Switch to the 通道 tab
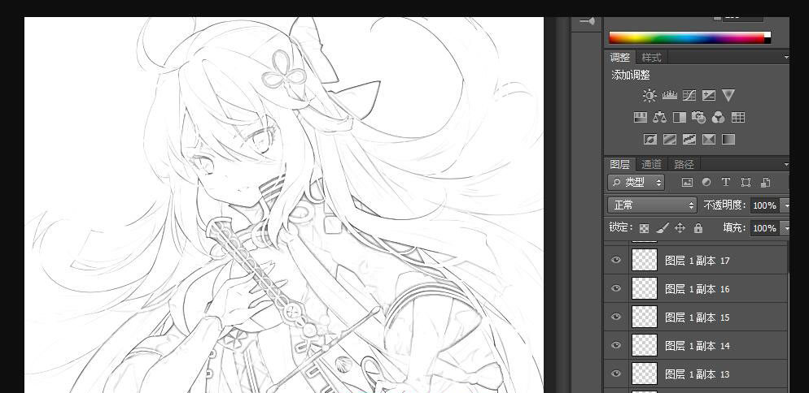809x393 pixels. pos(651,164)
